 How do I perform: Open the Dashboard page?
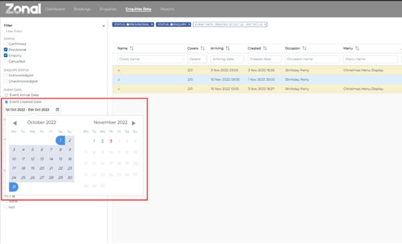click(x=55, y=9)
